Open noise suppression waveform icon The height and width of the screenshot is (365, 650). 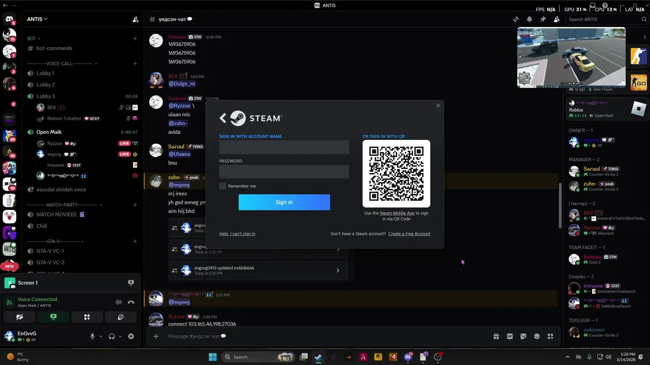118,302
